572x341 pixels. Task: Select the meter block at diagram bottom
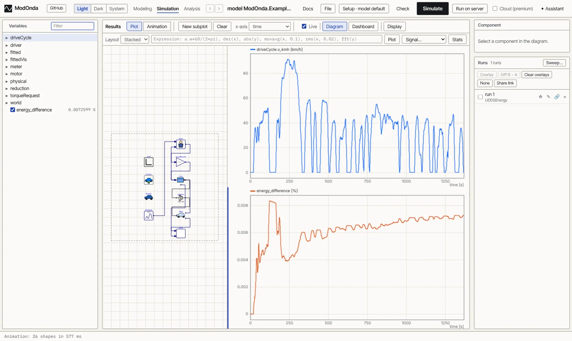181,233
